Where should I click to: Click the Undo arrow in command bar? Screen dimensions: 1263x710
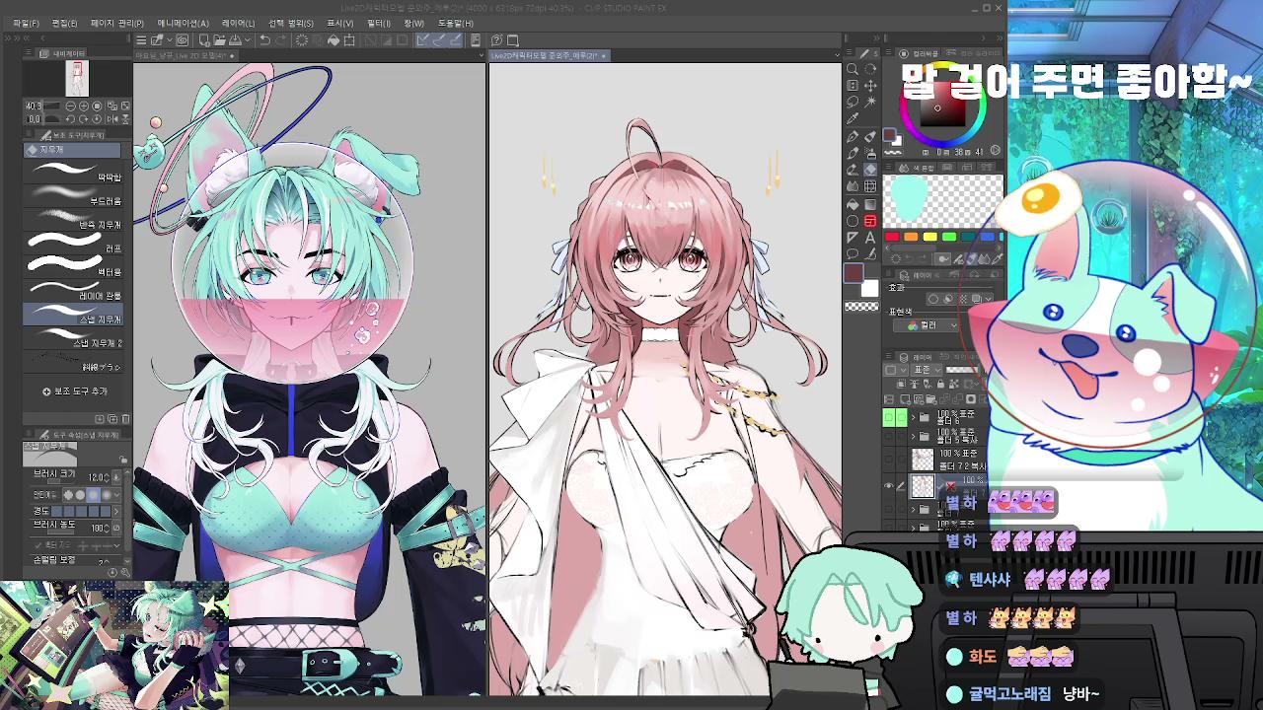(x=264, y=40)
